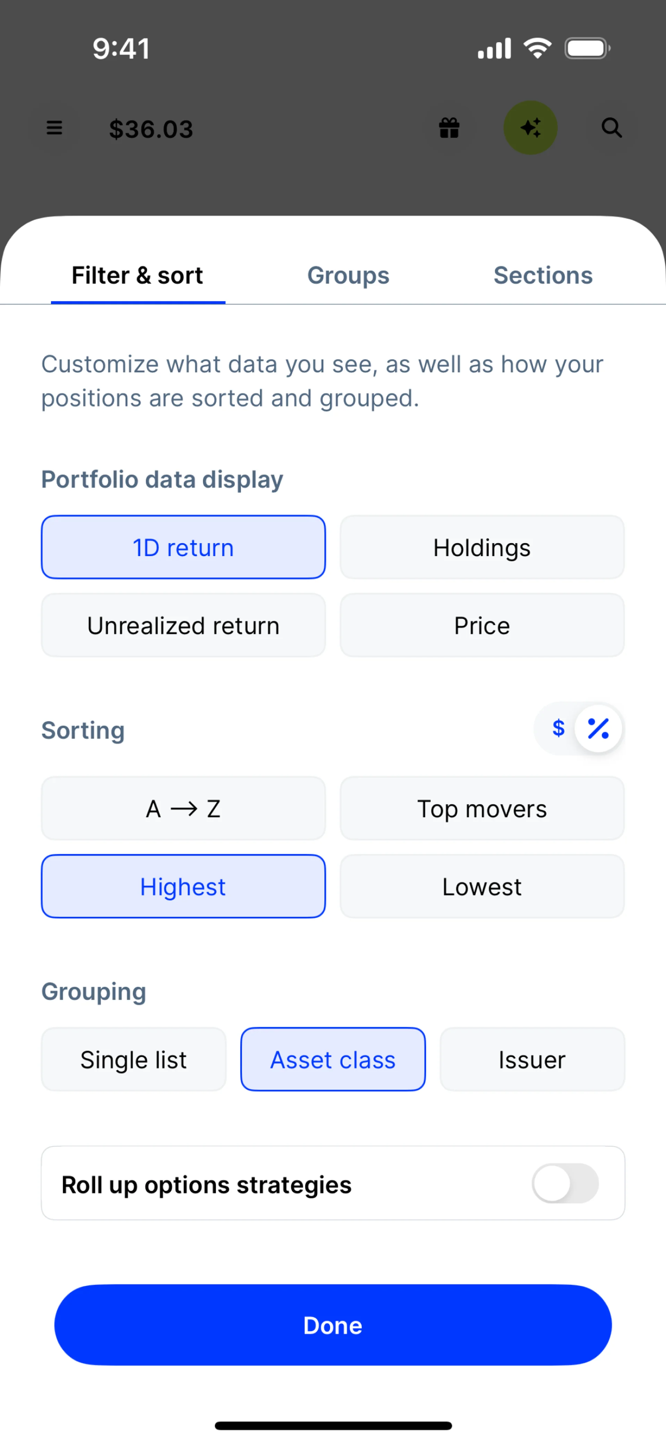This screenshot has width=666, height=1442.
Task: Sort positions A to Z
Action: coord(183,808)
